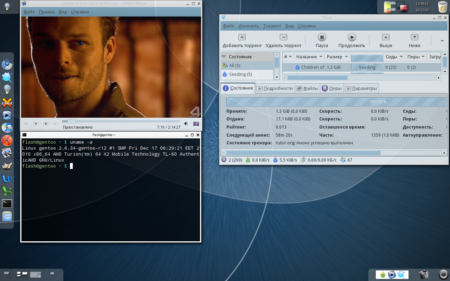Open the light bulb icon in the dock
The image size is (450, 281).
(7, 90)
